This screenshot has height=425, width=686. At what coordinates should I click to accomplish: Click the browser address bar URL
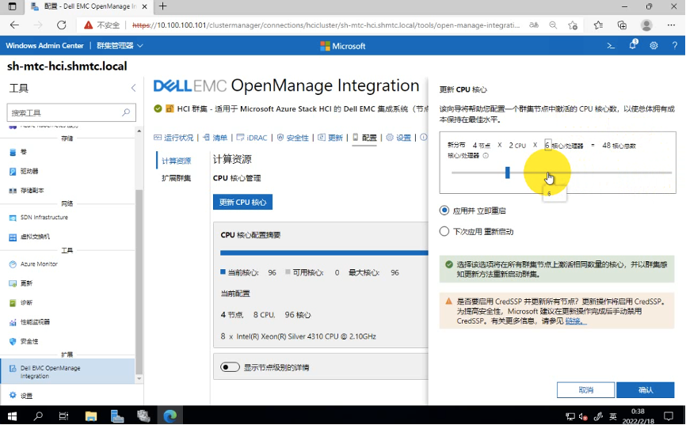coord(326,25)
